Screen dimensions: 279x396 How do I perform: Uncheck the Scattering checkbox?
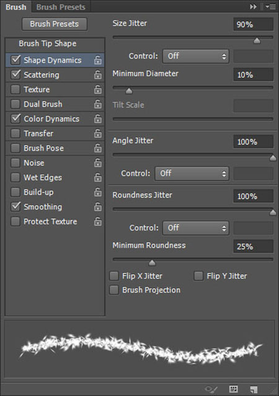coord(15,74)
